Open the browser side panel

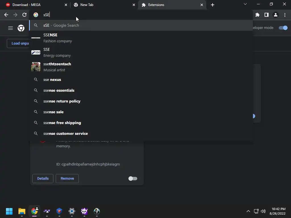coord(267,15)
